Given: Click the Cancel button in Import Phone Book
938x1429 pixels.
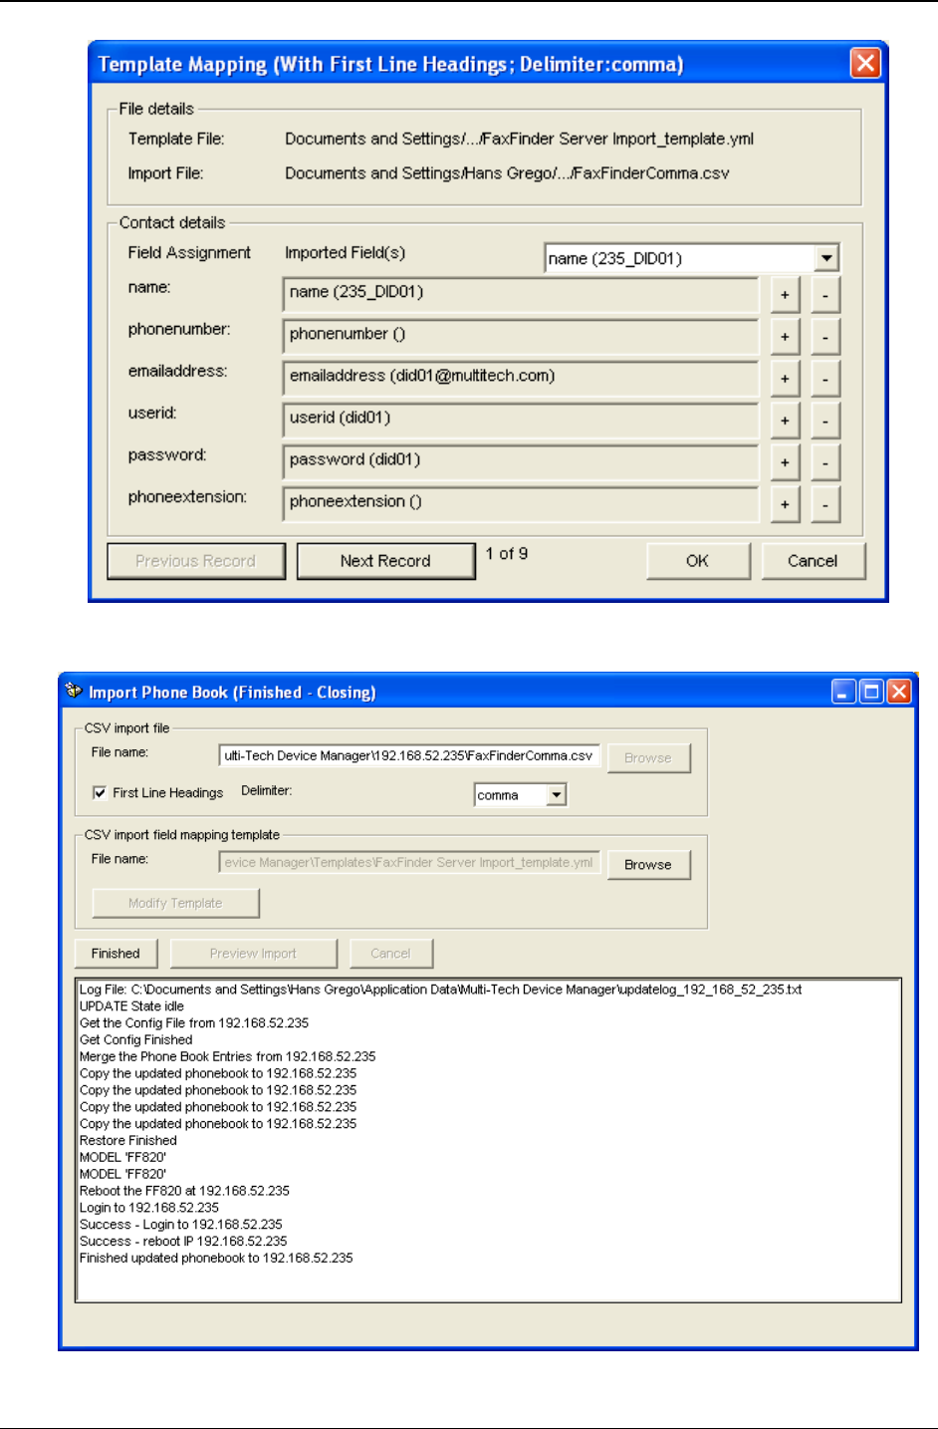Looking at the screenshot, I should 390,954.
